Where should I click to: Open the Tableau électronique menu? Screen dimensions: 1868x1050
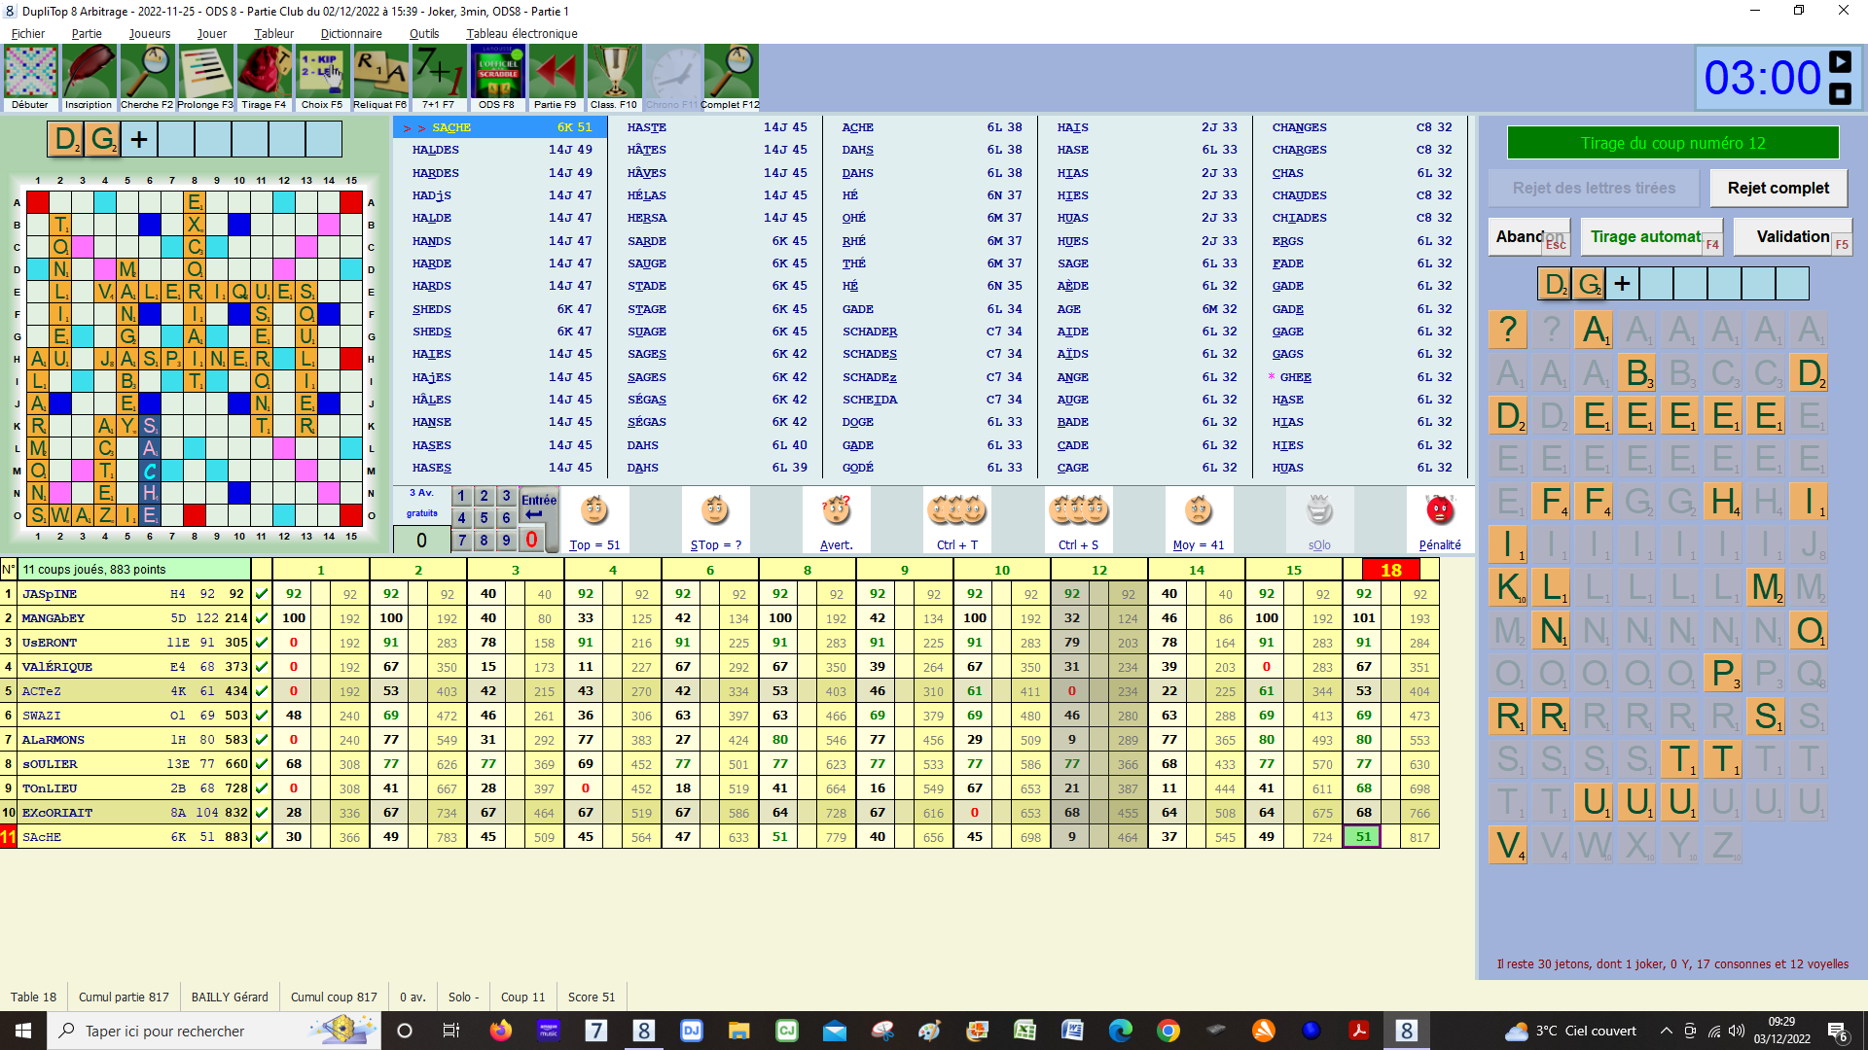coord(521,33)
